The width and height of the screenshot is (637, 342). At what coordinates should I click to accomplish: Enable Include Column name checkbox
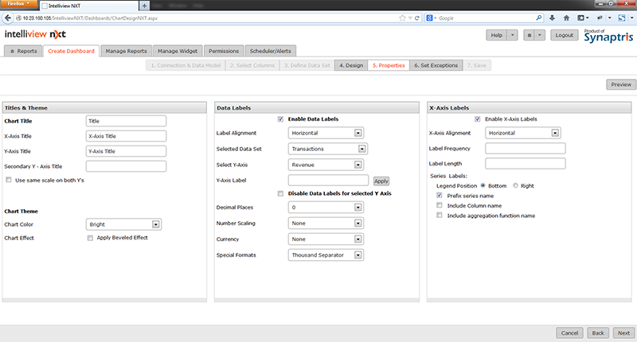(x=440, y=204)
